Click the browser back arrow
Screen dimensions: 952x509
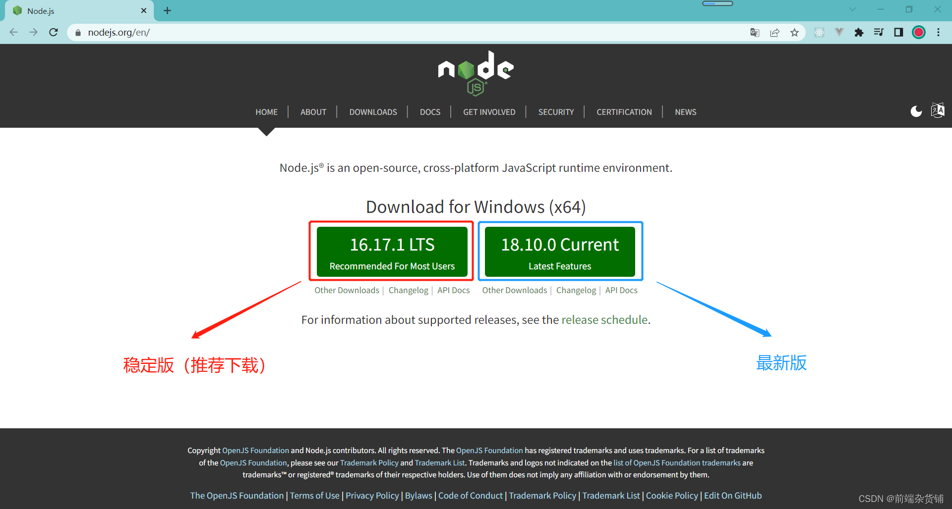coord(14,33)
